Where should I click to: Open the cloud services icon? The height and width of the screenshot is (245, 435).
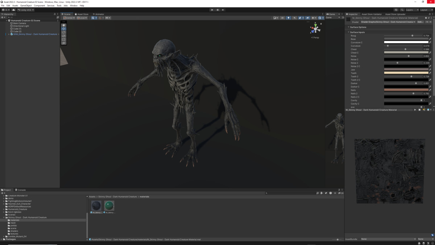tap(13, 10)
